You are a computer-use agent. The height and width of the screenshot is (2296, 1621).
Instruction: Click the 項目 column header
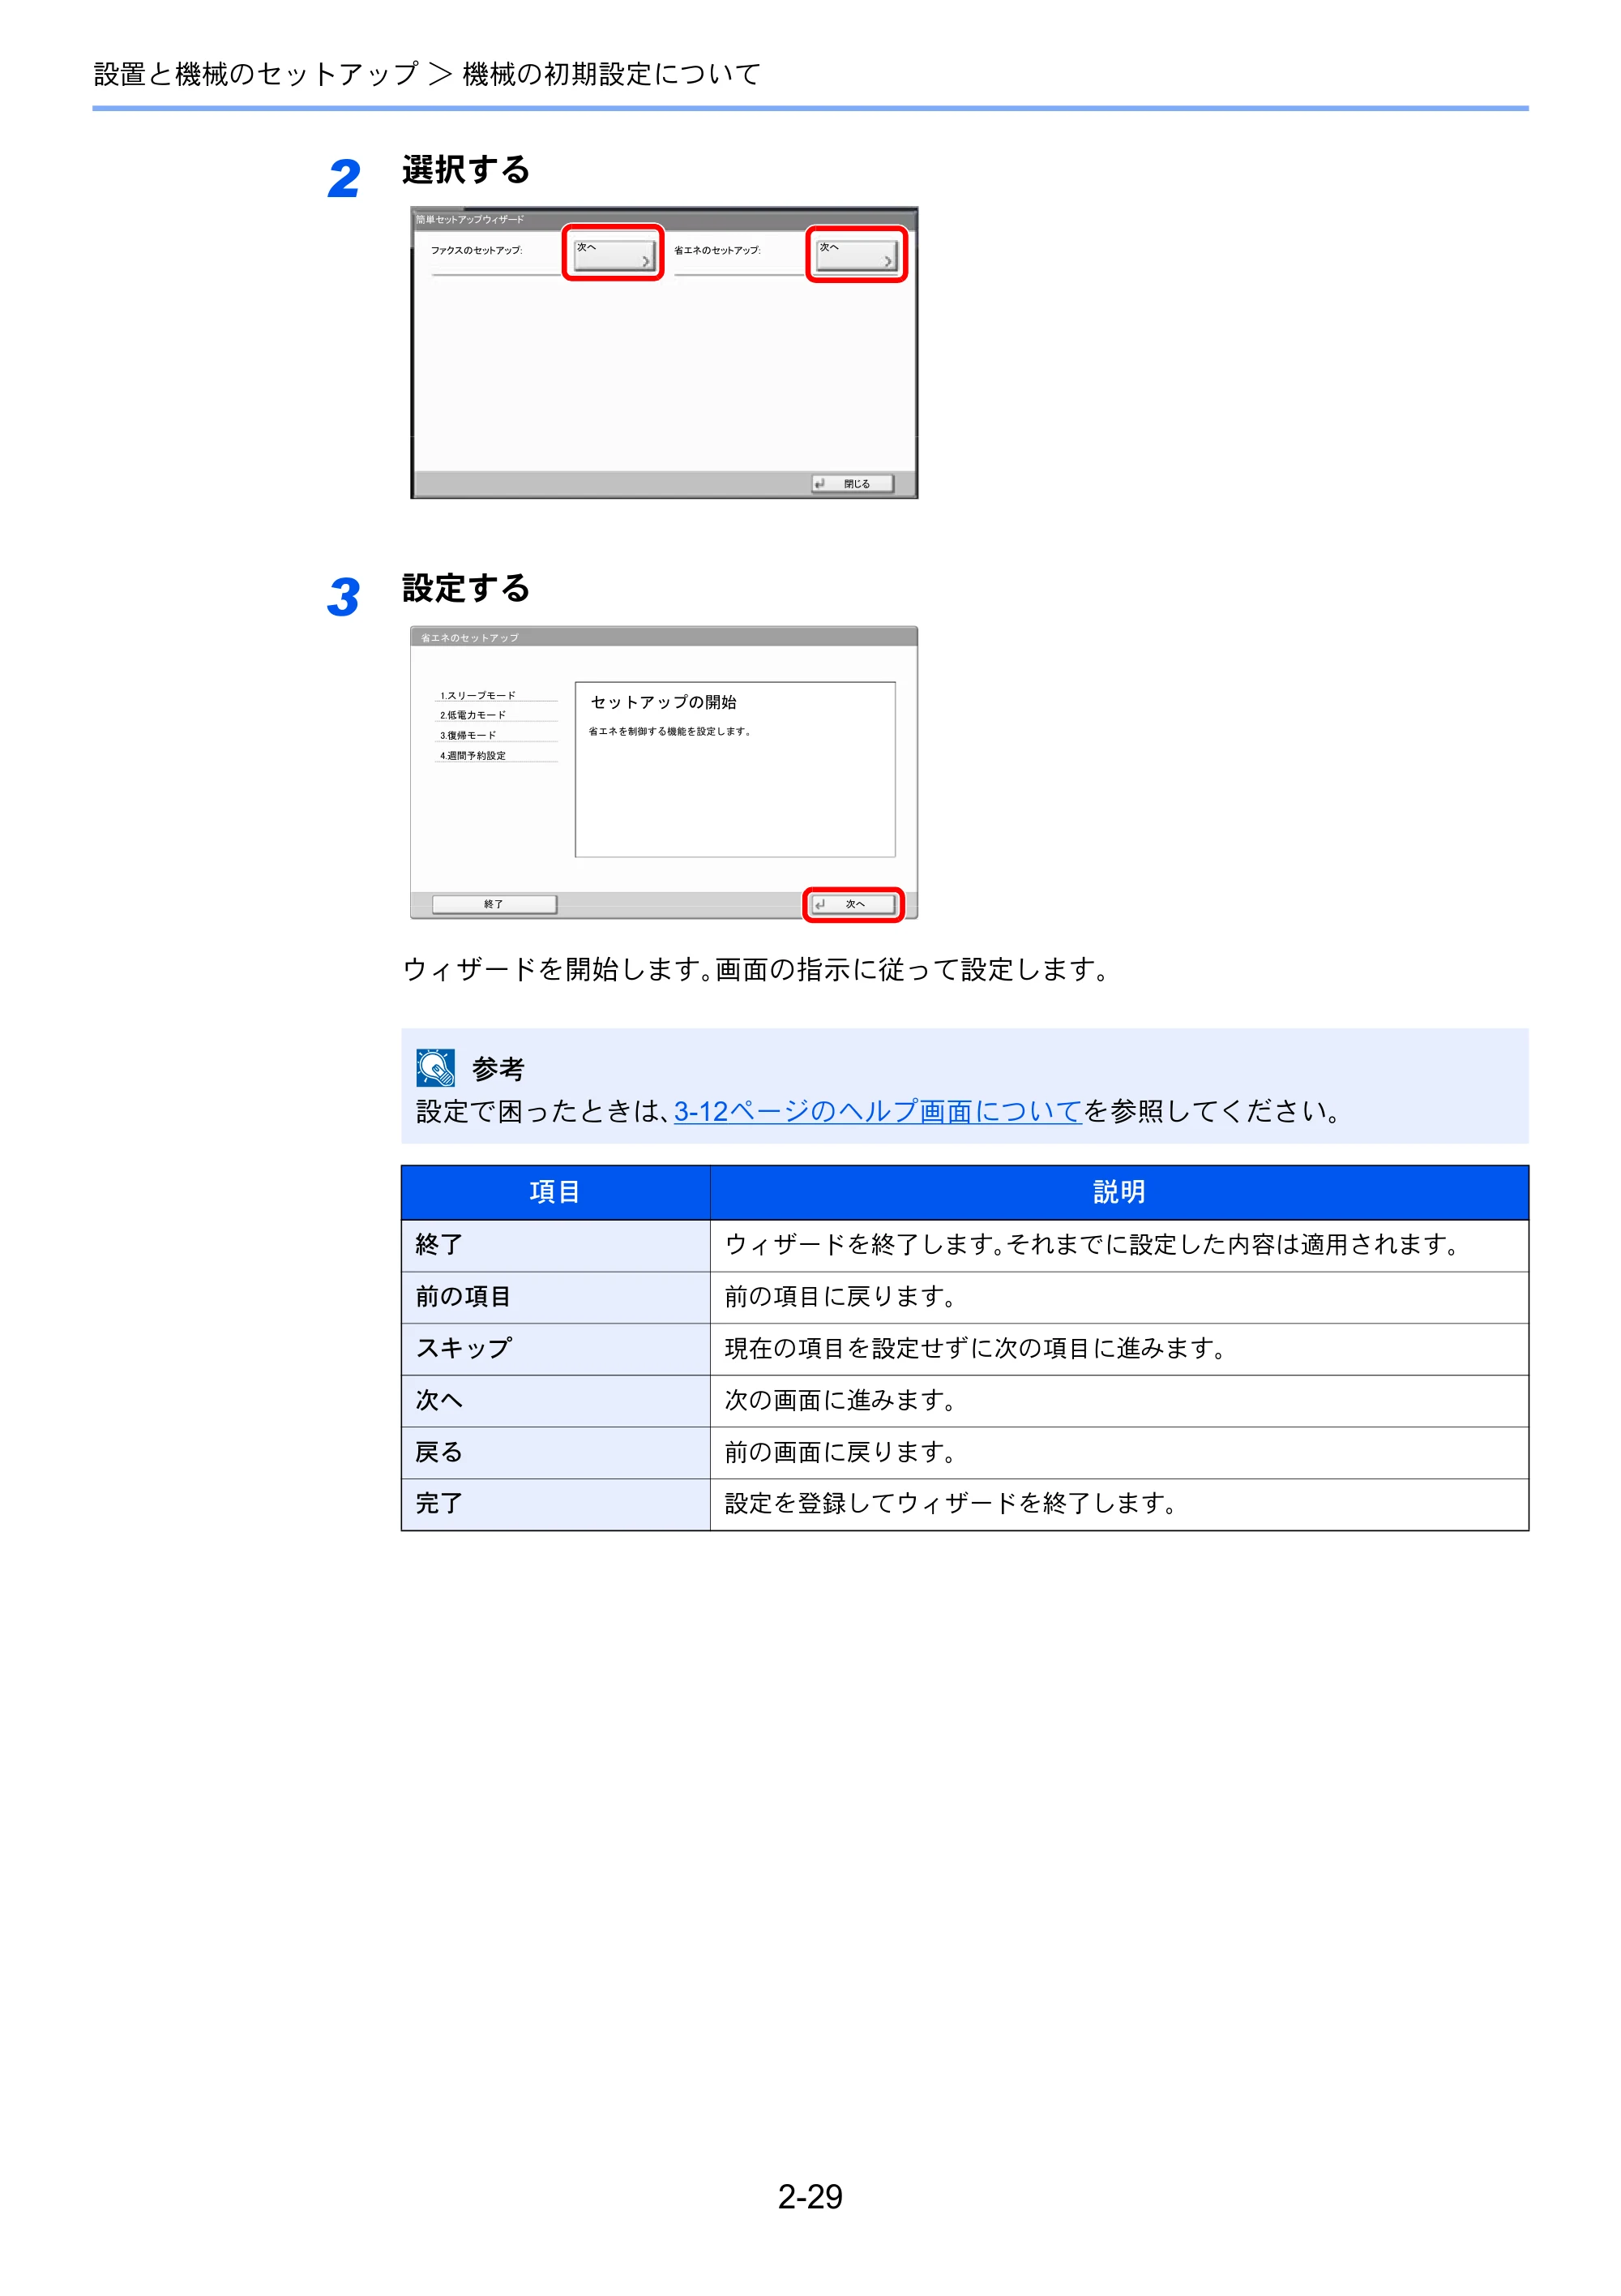pos(554,1192)
